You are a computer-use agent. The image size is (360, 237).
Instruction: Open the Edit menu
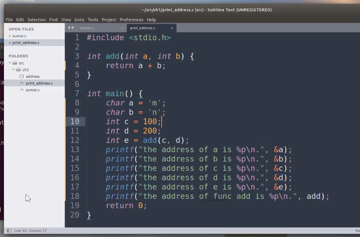[20, 20]
